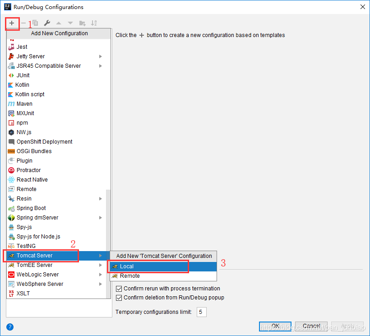Image resolution: width=370 pixels, height=336 pixels.
Task: Close the Run/Debug Configurations dialog
Action: (x=363, y=7)
